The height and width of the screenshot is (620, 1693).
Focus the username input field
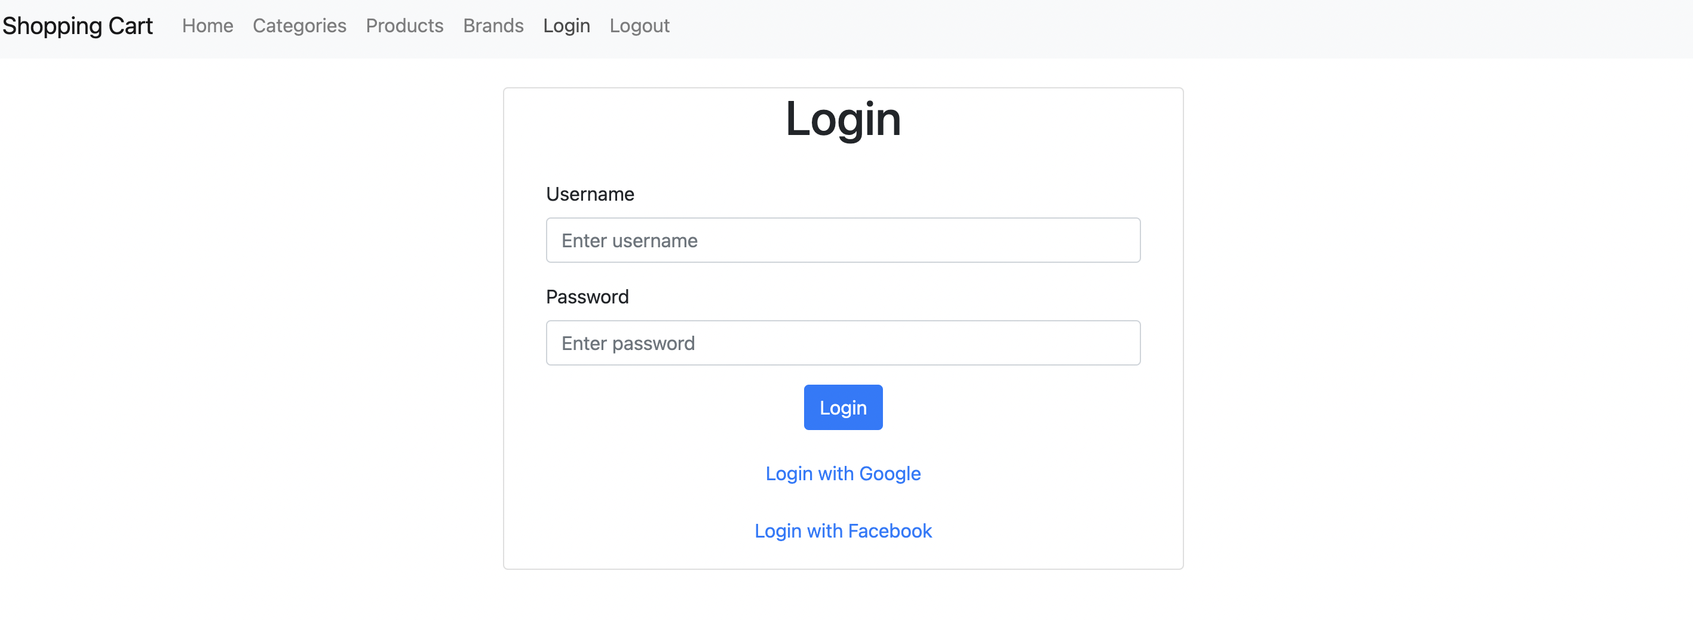click(x=843, y=240)
